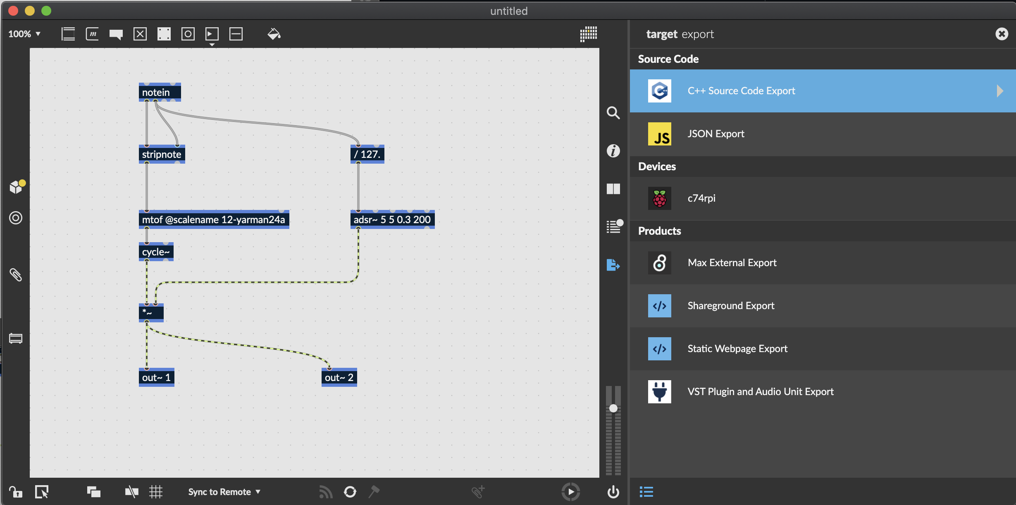Viewport: 1016px width, 505px height.
Task: Select the c74rpi device
Action: pyautogui.click(x=701, y=198)
